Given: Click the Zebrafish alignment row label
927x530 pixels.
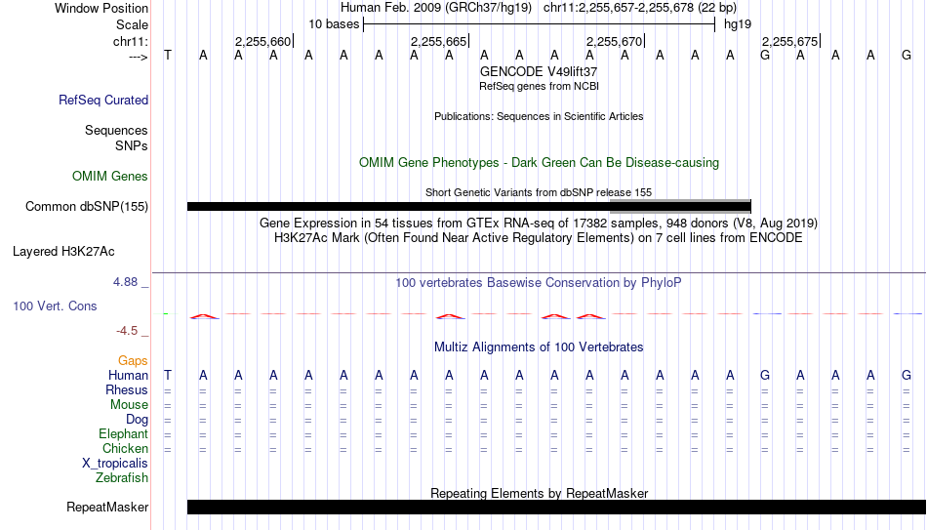Looking at the screenshot, I should (122, 478).
